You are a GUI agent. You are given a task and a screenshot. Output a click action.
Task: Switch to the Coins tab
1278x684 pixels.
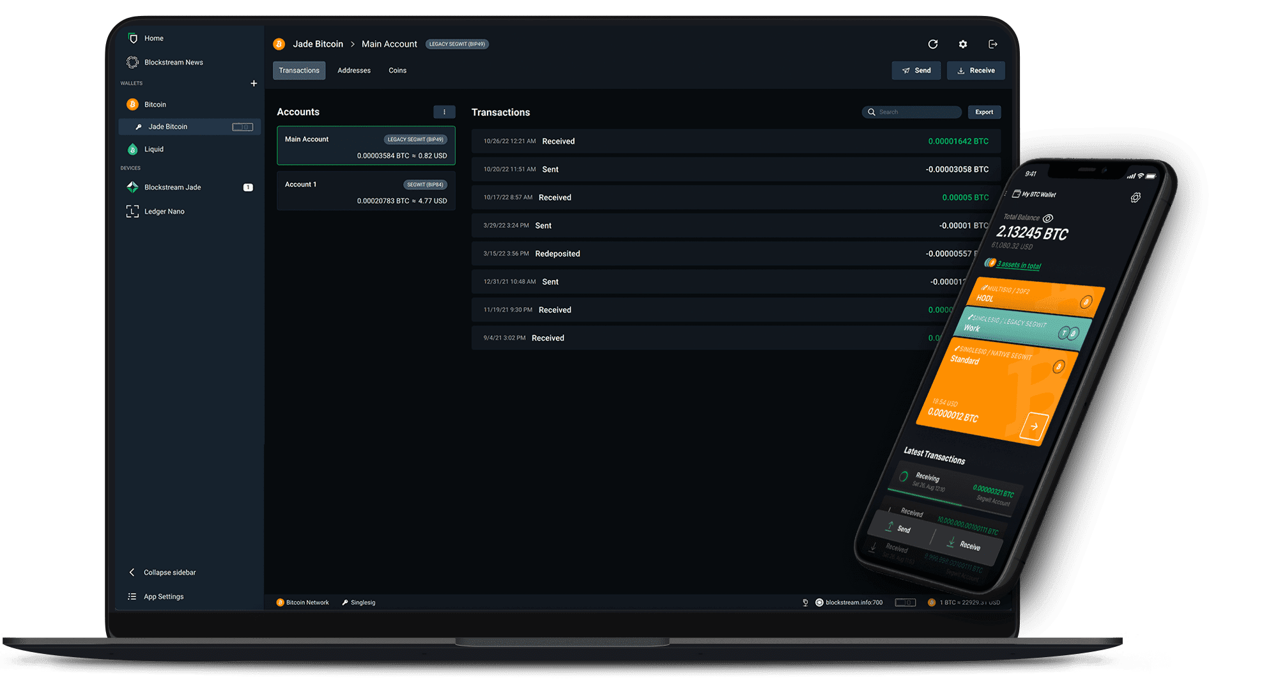pos(397,70)
